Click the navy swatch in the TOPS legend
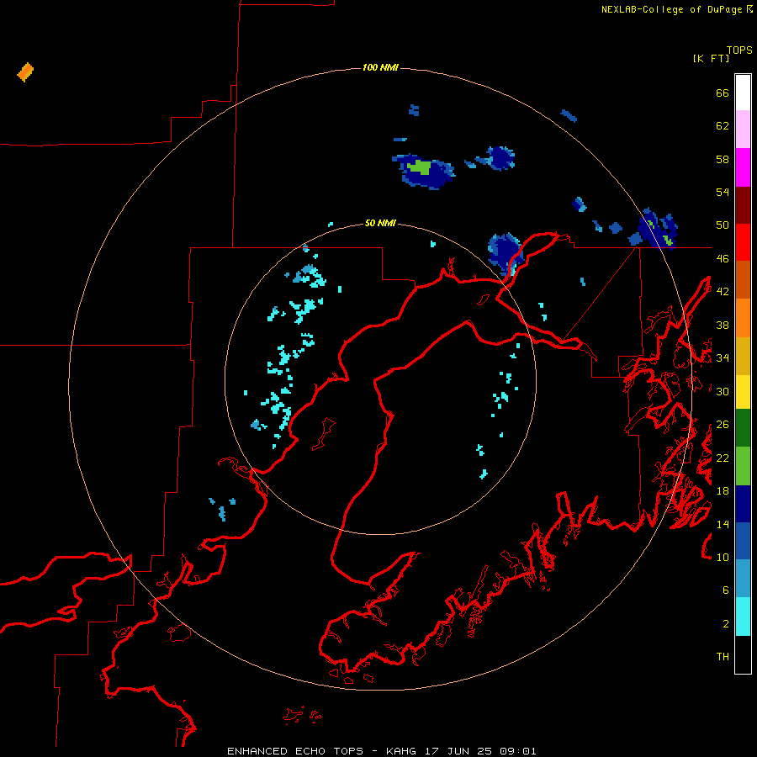757x757 pixels. (743, 504)
